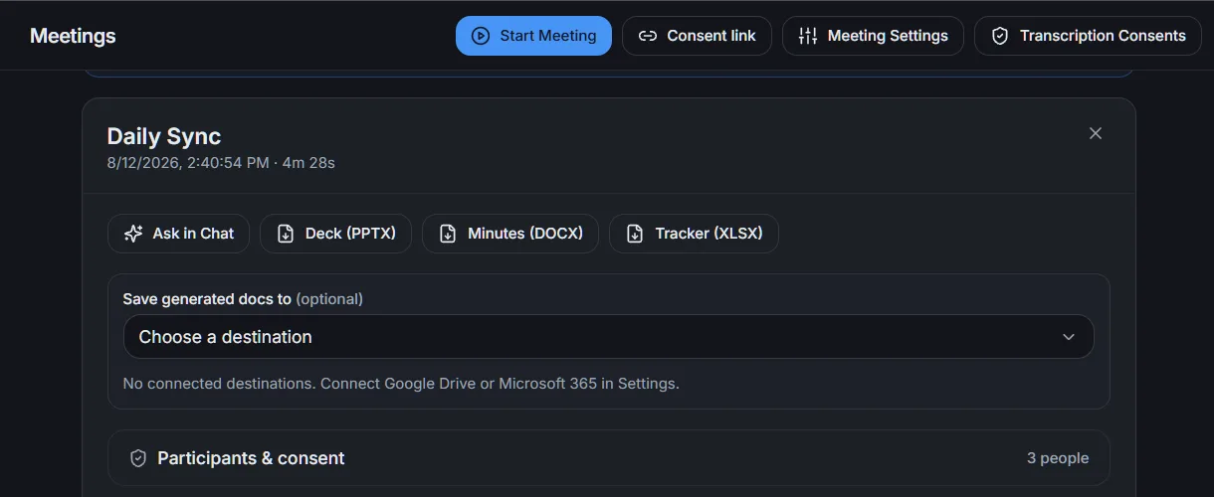This screenshot has height=497, width=1214.
Task: Expand the Participants & consent section
Action: point(608,458)
